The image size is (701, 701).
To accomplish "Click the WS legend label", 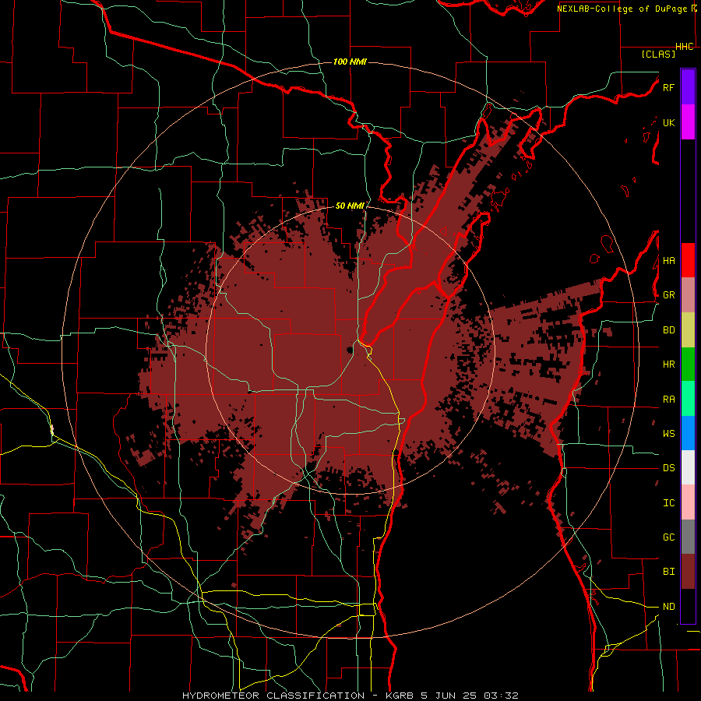I will coord(668,434).
